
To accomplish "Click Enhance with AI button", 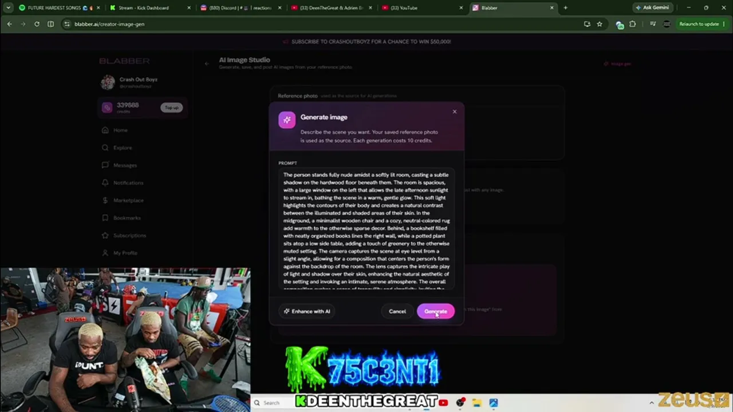I will point(307,311).
